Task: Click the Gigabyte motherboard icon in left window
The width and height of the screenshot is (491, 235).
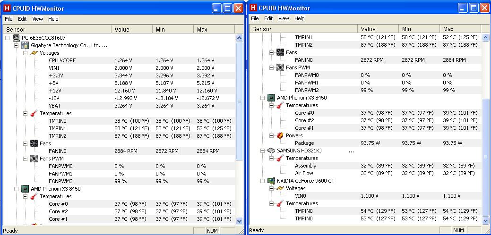Action: point(25,45)
